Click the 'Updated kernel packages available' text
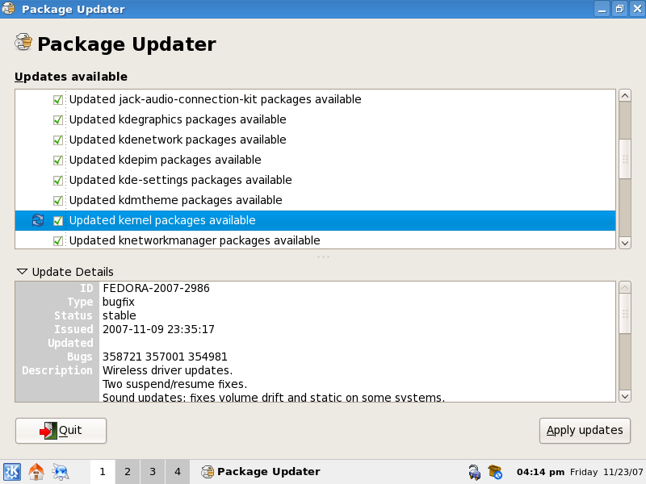 162,220
